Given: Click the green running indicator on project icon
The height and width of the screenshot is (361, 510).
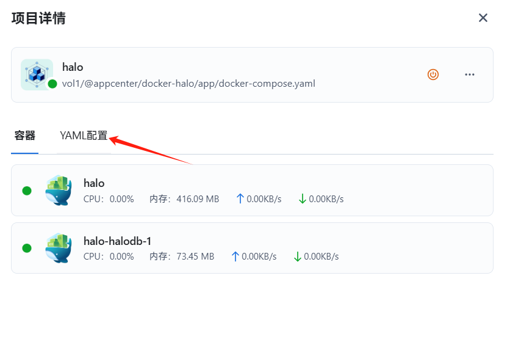Looking at the screenshot, I should pyautogui.click(x=52, y=84).
